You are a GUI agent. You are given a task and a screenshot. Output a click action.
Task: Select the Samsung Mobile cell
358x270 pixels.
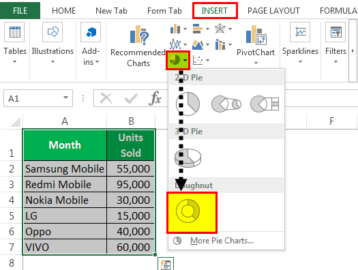tap(65, 169)
